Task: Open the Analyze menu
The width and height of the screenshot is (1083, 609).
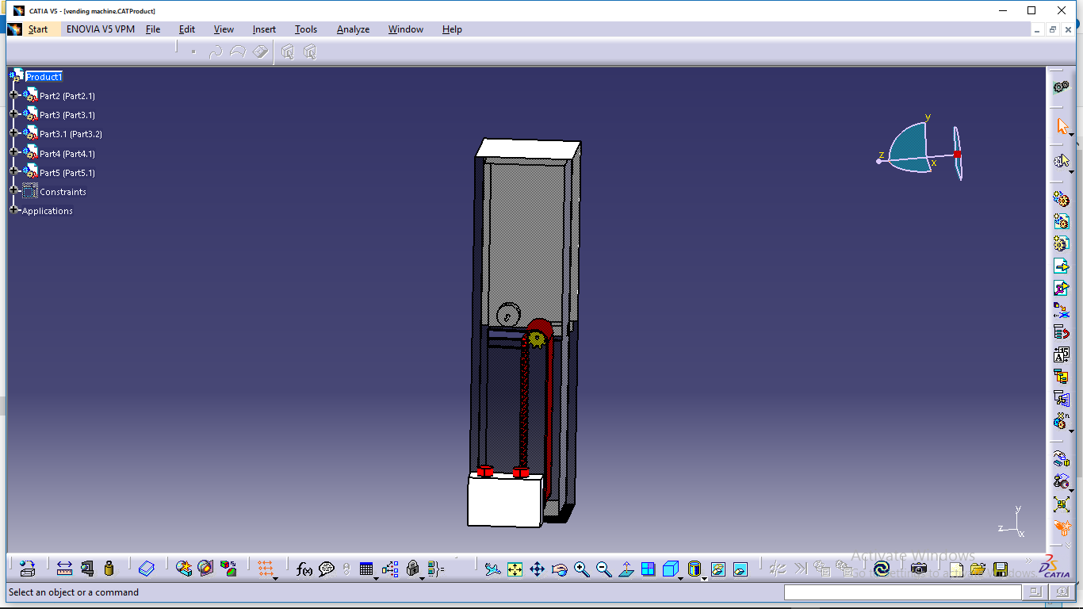Action: (x=353, y=29)
